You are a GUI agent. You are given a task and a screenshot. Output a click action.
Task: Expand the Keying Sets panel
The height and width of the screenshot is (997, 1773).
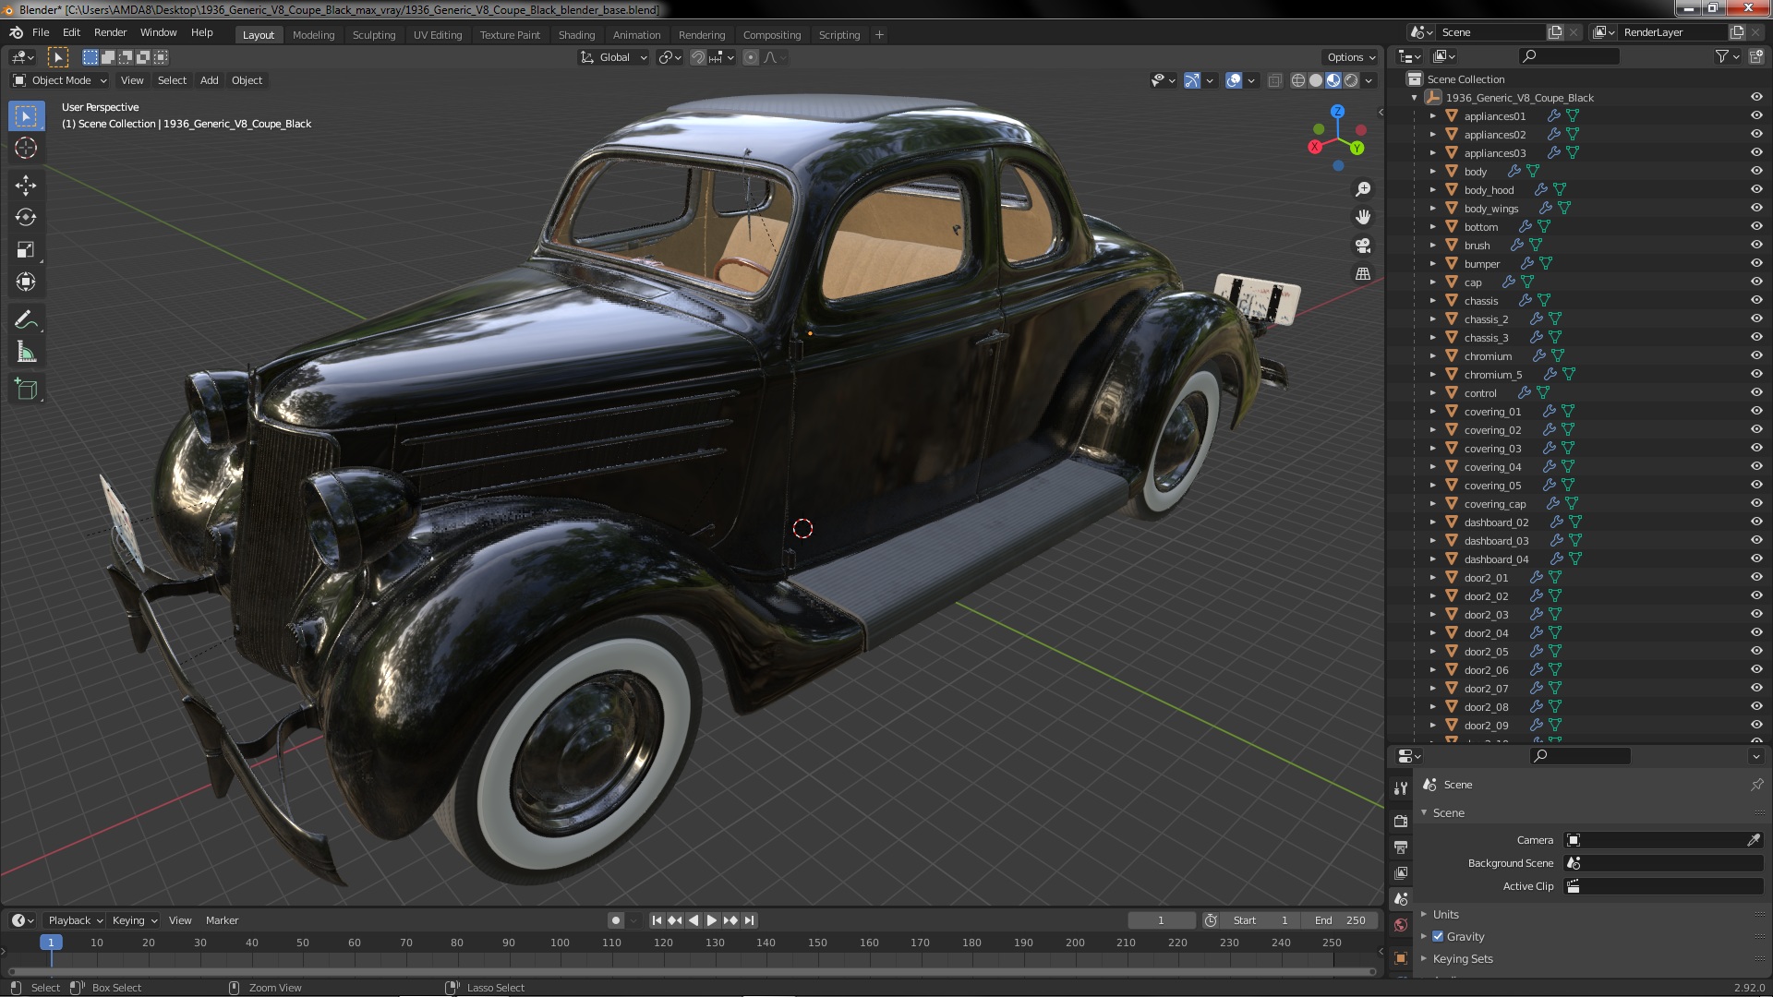pos(1424,958)
